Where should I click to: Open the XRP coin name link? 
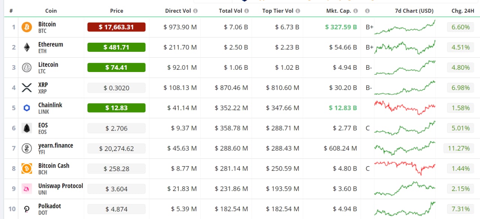click(x=43, y=85)
